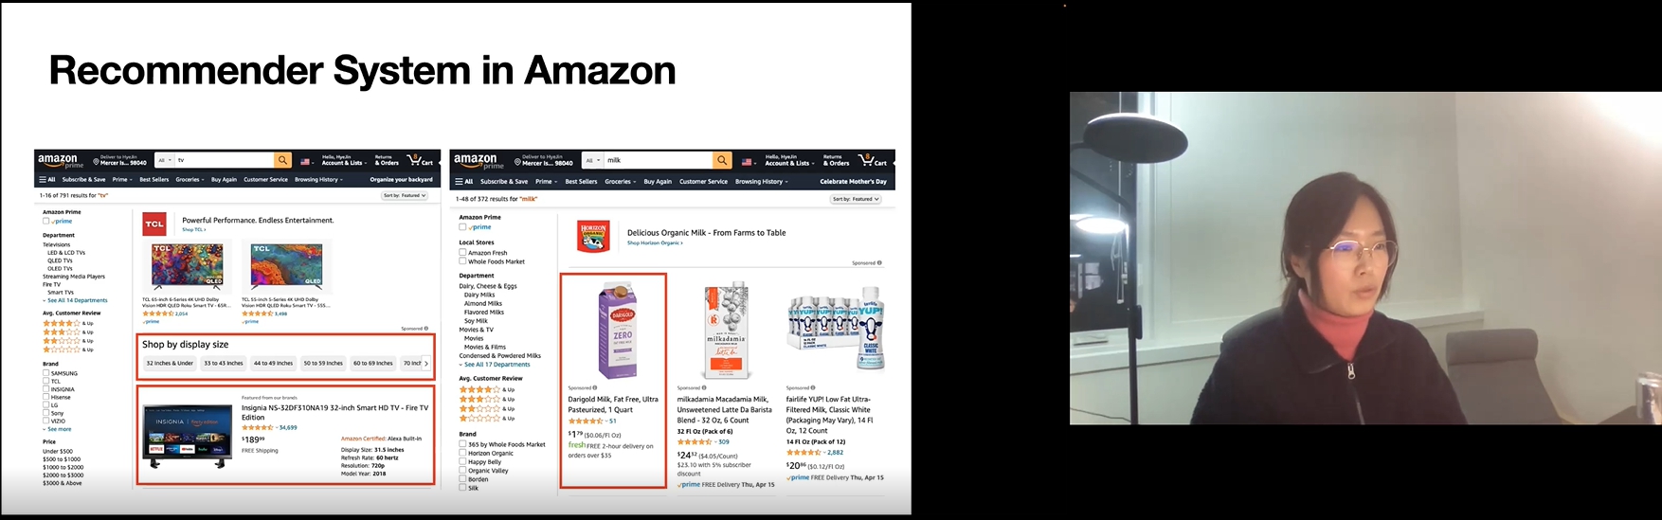This screenshot has height=520, width=1662.
Task: Enable the Horizon Organic brand filter
Action: (462, 453)
